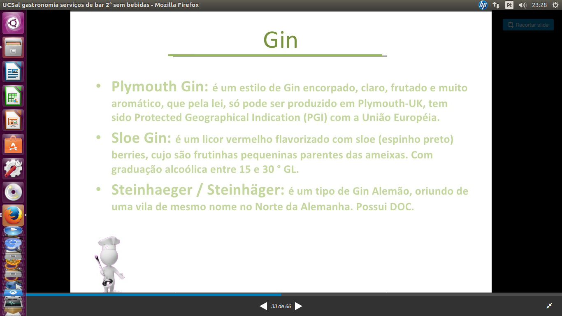Image resolution: width=562 pixels, height=316 pixels.
Task: Open the Files manager from the launcher
Action: pyautogui.click(x=13, y=47)
